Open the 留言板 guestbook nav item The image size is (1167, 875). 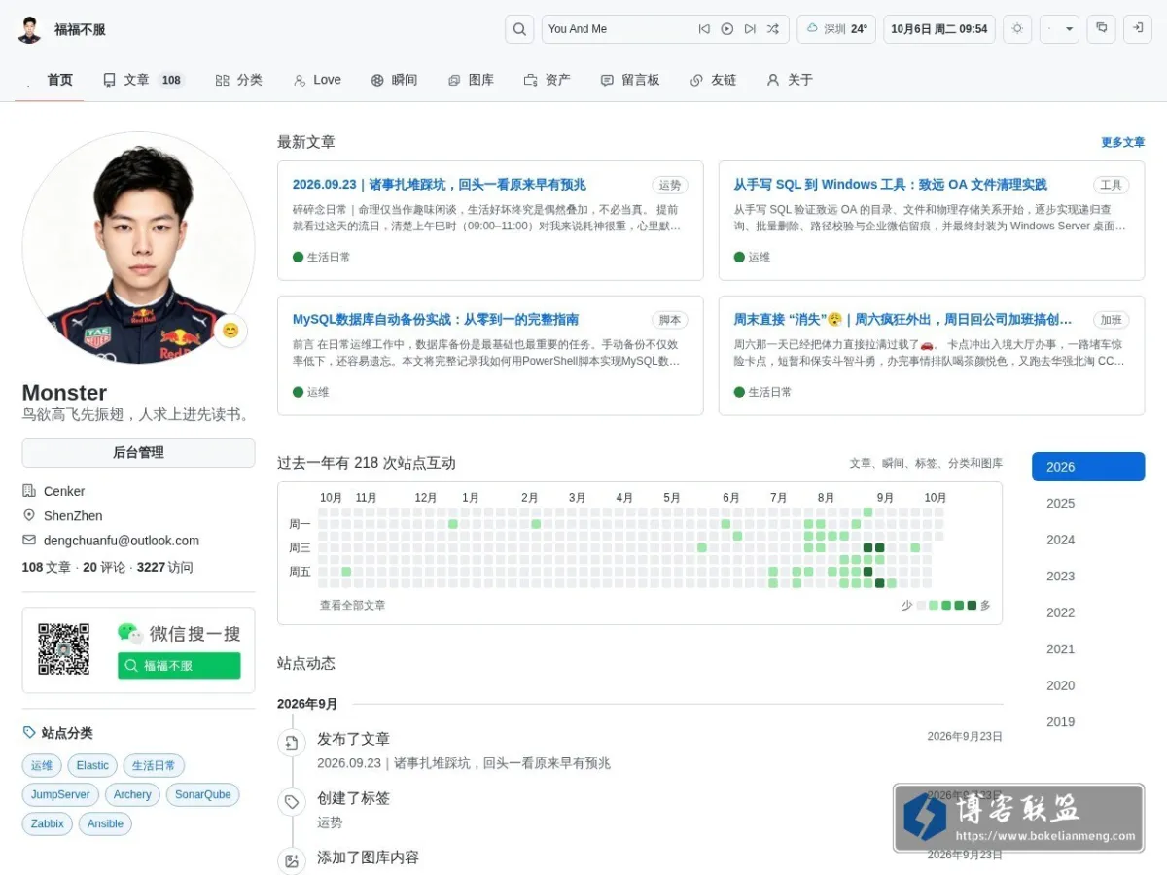click(x=630, y=80)
